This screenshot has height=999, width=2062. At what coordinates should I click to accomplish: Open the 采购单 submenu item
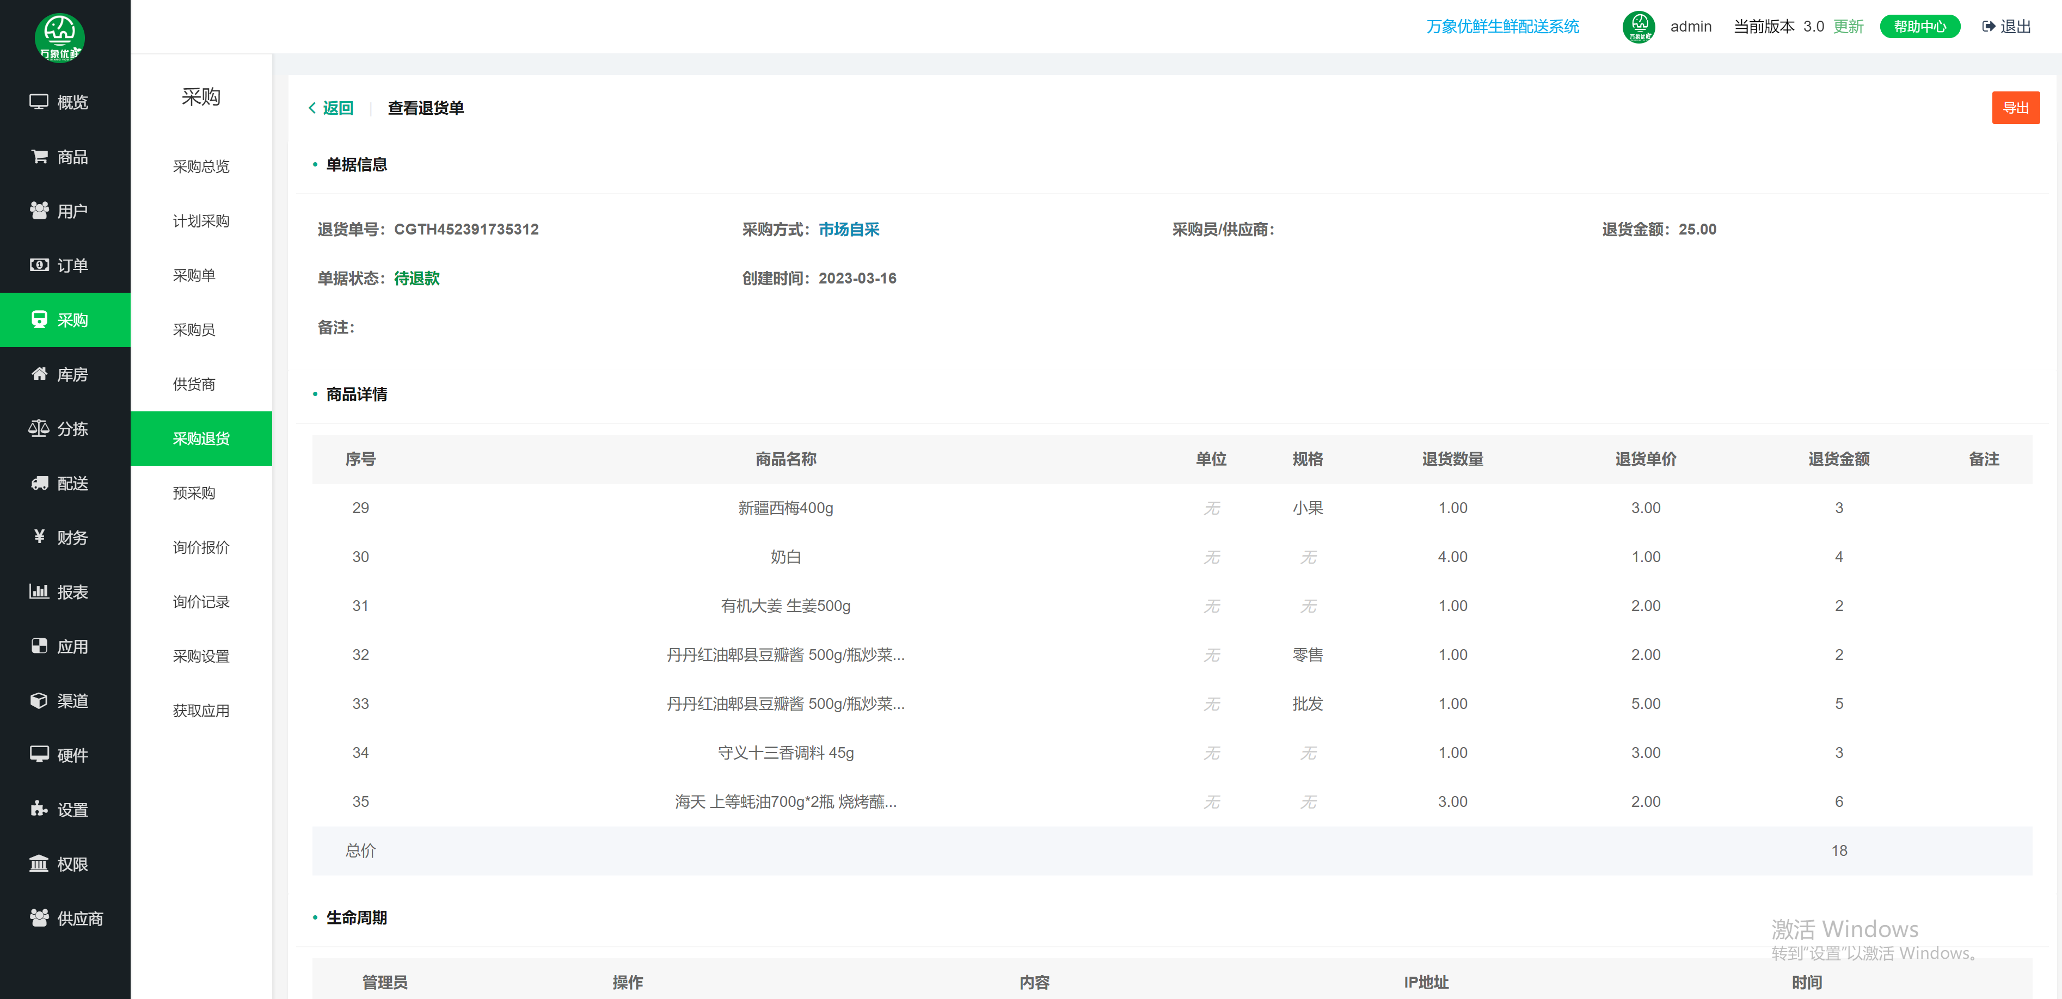tap(194, 275)
